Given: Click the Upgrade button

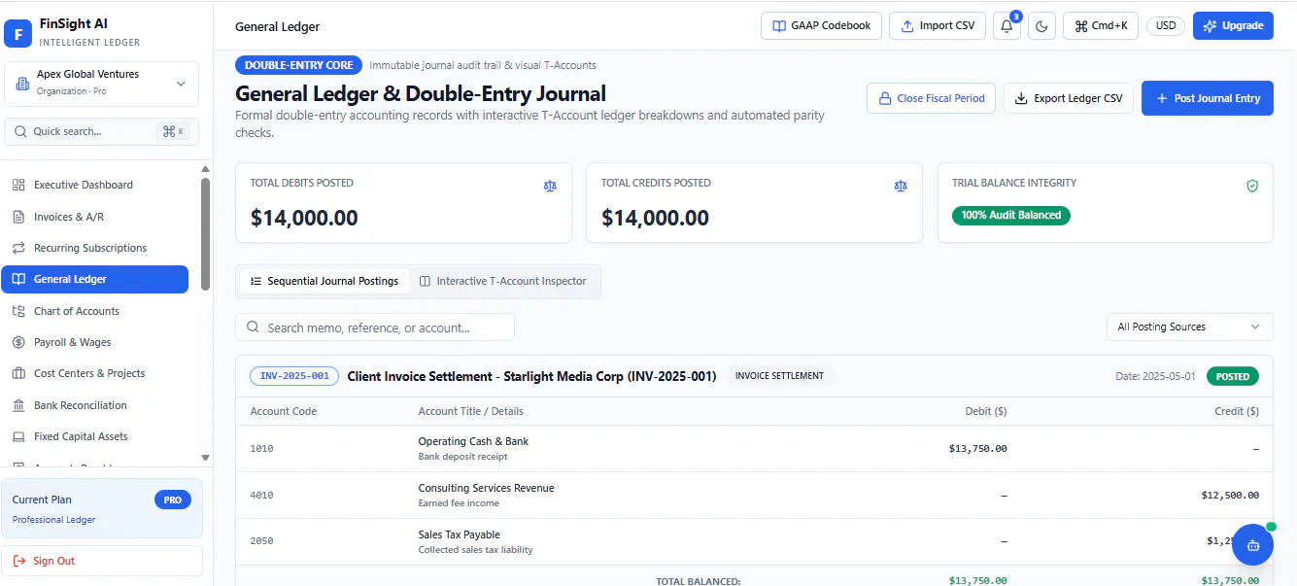Looking at the screenshot, I should [x=1233, y=26].
